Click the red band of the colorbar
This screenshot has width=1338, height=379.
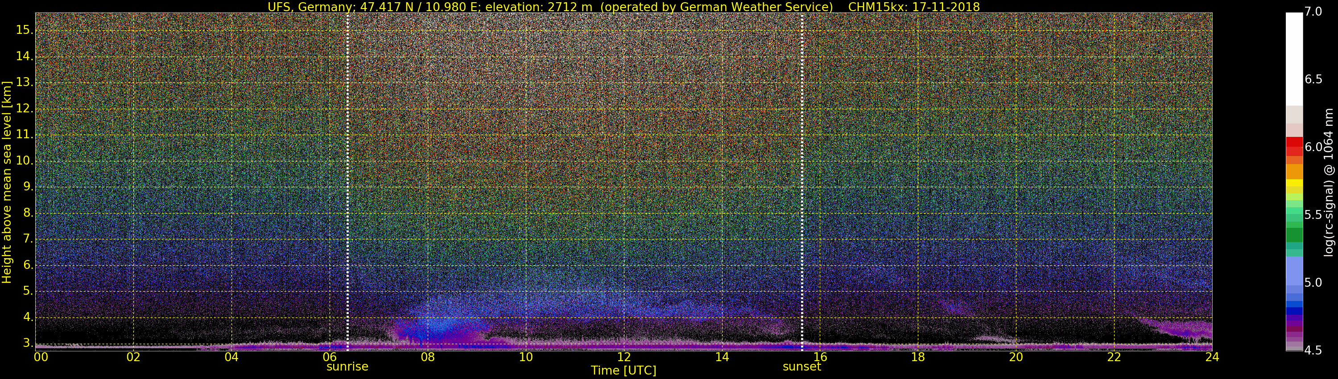(1294, 142)
